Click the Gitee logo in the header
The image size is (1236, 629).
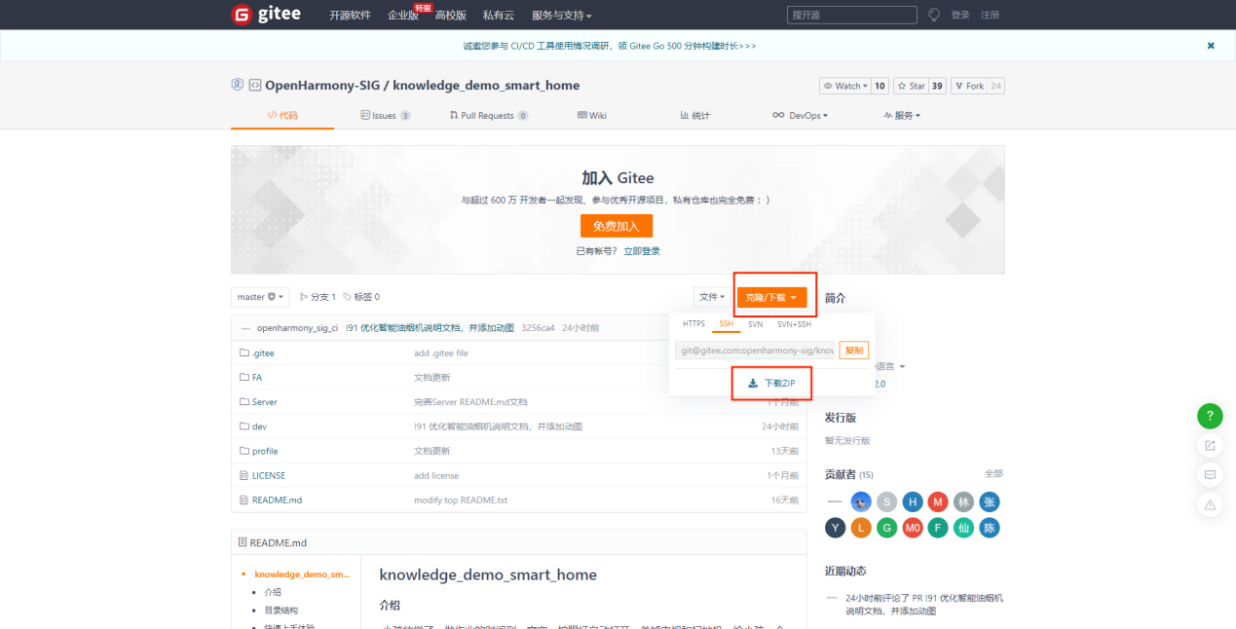[x=266, y=15]
